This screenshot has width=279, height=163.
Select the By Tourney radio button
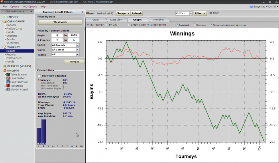[88, 25]
